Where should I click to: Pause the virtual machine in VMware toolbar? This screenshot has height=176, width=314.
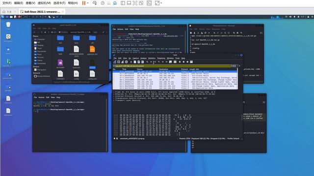point(84,3)
